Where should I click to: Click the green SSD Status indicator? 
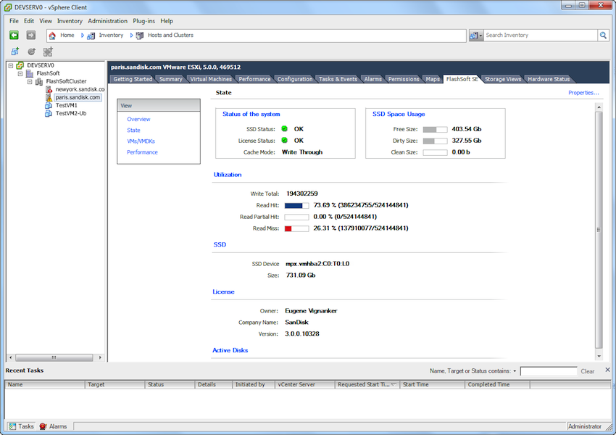click(284, 128)
